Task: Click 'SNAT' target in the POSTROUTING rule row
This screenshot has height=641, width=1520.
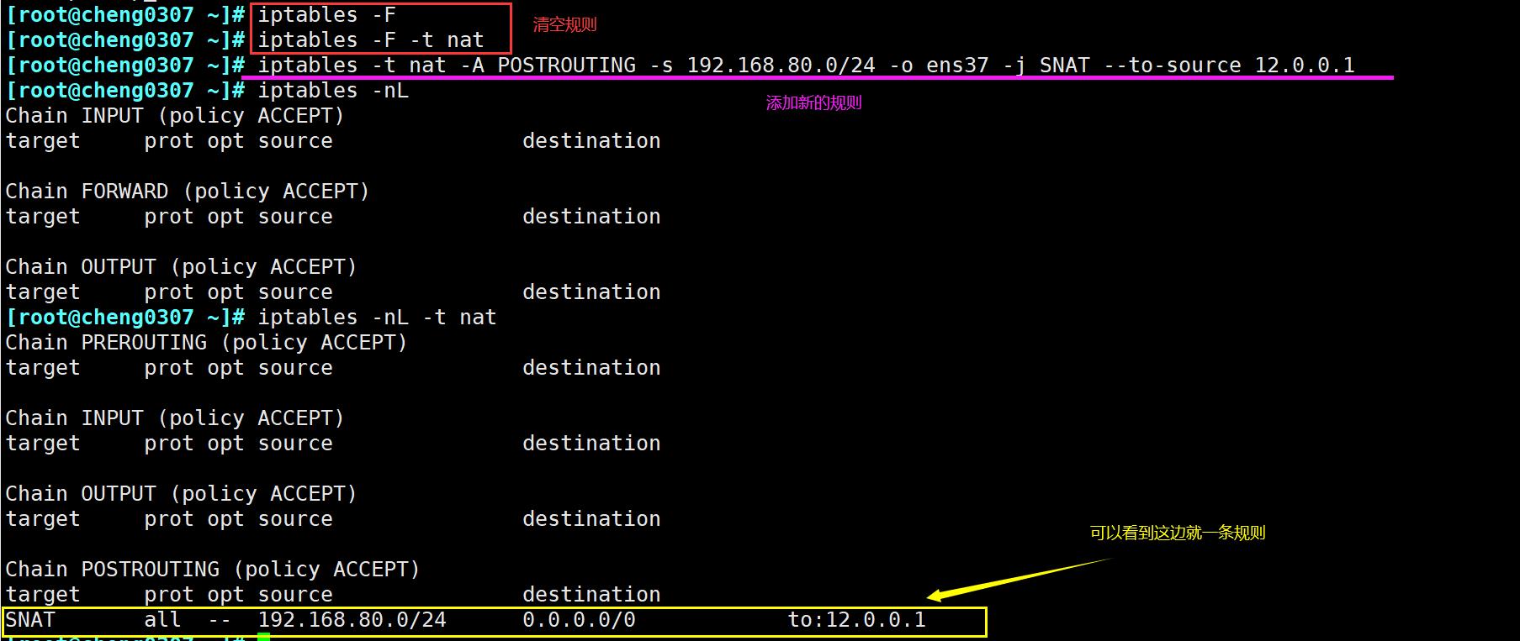Action: (30, 620)
